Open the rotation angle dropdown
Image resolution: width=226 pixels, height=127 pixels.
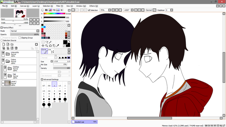132,10
